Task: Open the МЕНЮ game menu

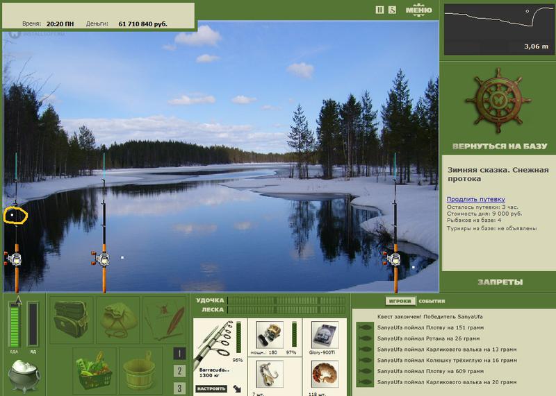Action: pyautogui.click(x=419, y=10)
